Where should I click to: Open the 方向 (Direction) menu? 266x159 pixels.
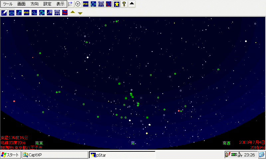pyautogui.click(x=34, y=4)
